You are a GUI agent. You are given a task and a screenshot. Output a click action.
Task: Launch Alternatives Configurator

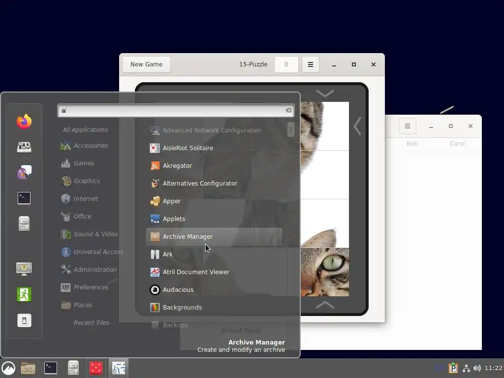(x=214, y=183)
